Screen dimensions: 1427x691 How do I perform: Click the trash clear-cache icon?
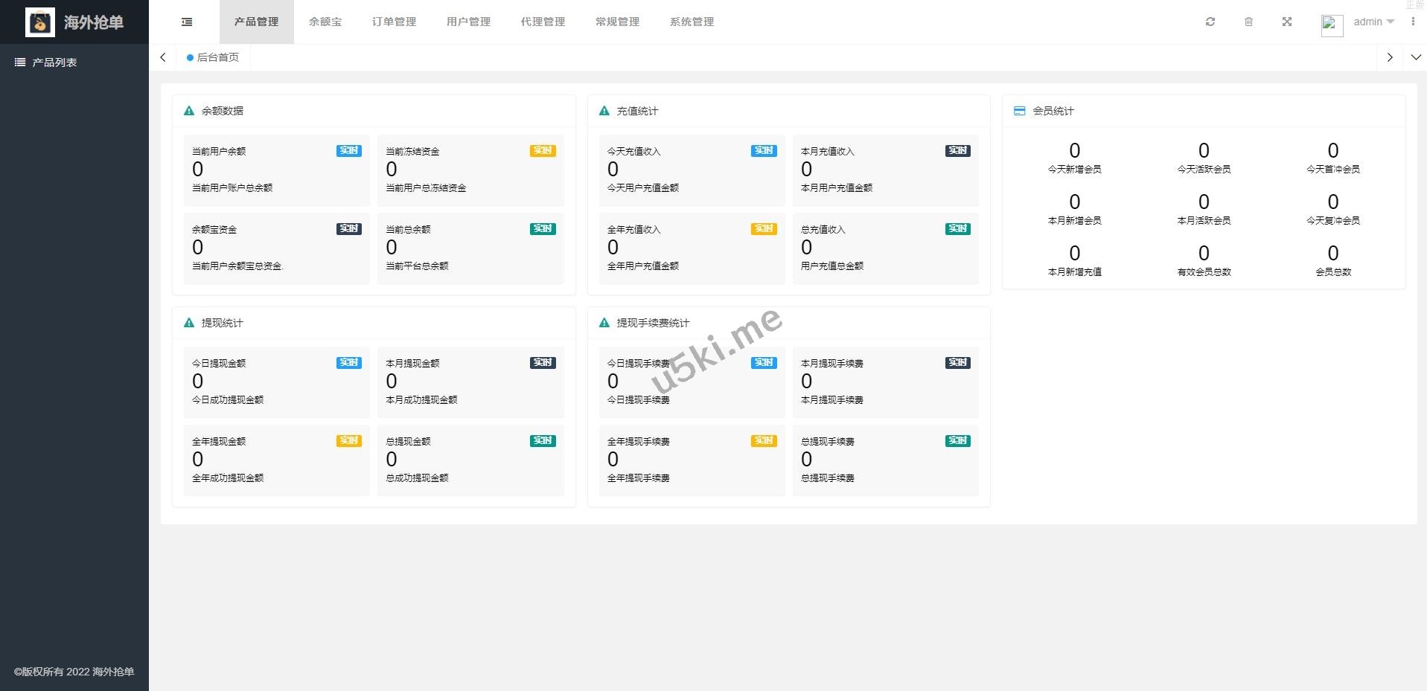tap(1248, 22)
